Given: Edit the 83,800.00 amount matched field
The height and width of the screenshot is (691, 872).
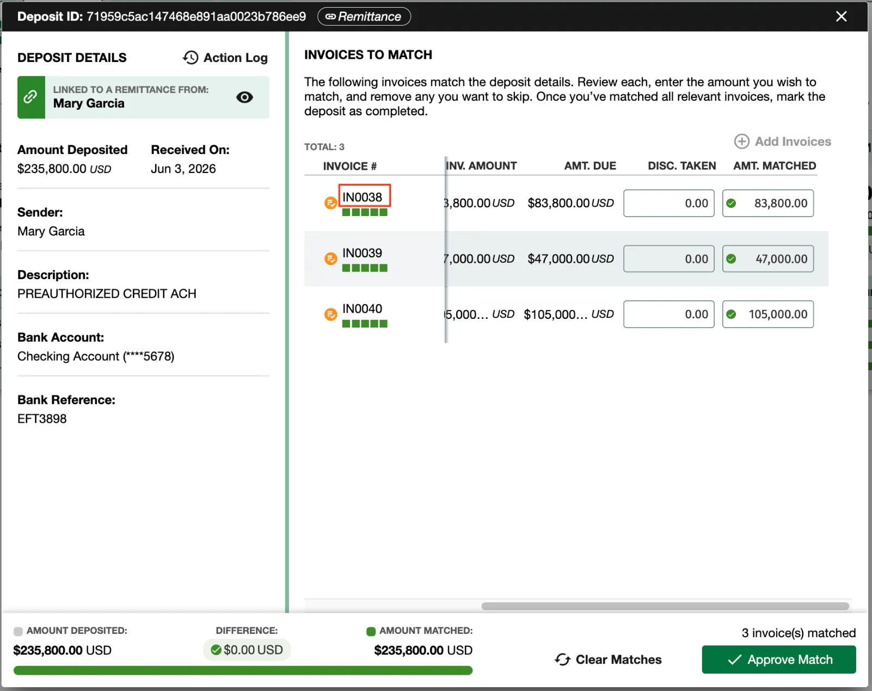Looking at the screenshot, I should 768,203.
